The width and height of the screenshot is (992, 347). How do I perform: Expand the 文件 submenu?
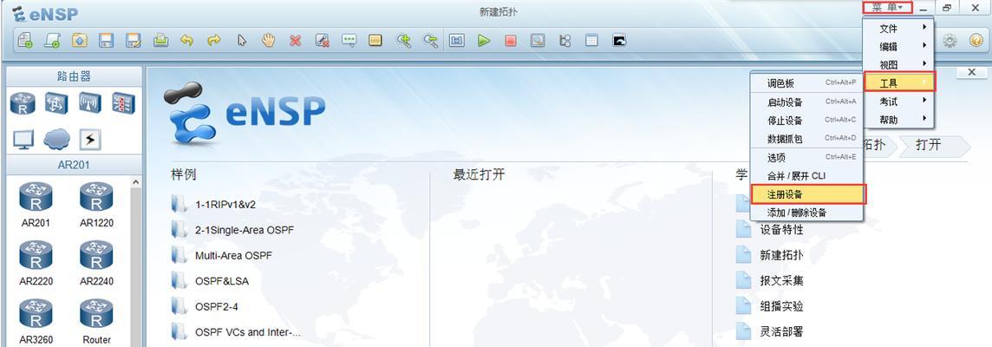(x=898, y=28)
